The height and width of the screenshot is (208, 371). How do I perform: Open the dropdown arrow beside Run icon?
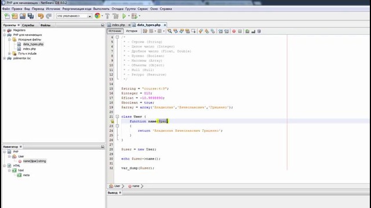pyautogui.click(x=129, y=16)
